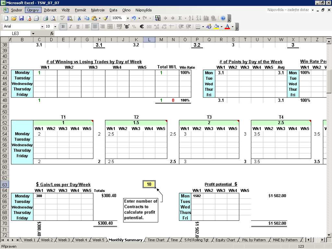Image resolution: width=332 pixels, height=249 pixels.
Task: Expand the Undo history dropdown arrow
Action: (139, 18)
